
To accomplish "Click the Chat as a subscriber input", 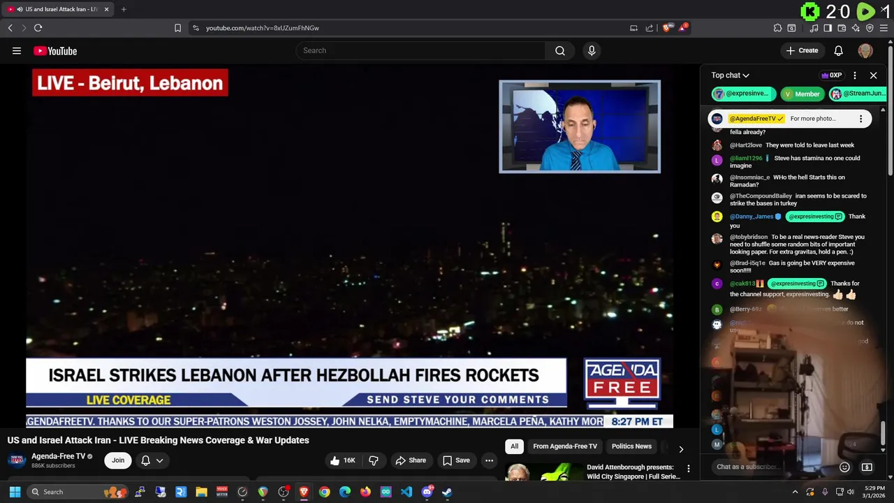I will (x=772, y=467).
